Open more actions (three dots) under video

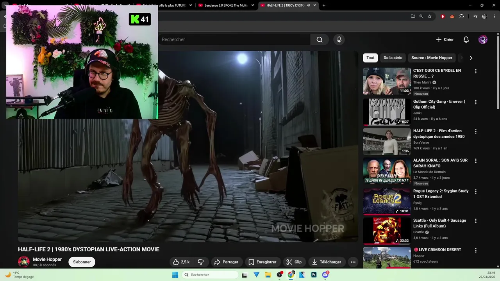point(353,262)
